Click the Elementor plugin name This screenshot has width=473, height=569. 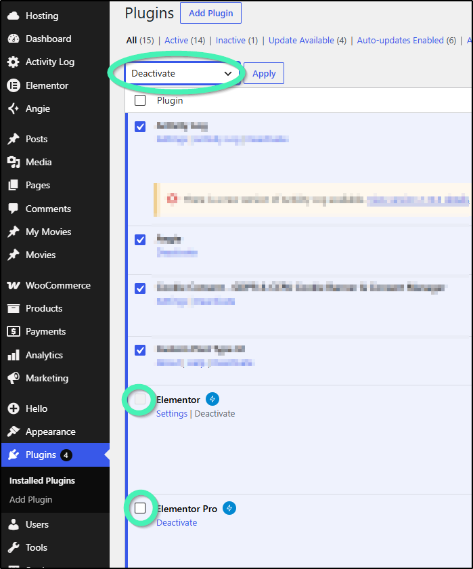[178, 400]
